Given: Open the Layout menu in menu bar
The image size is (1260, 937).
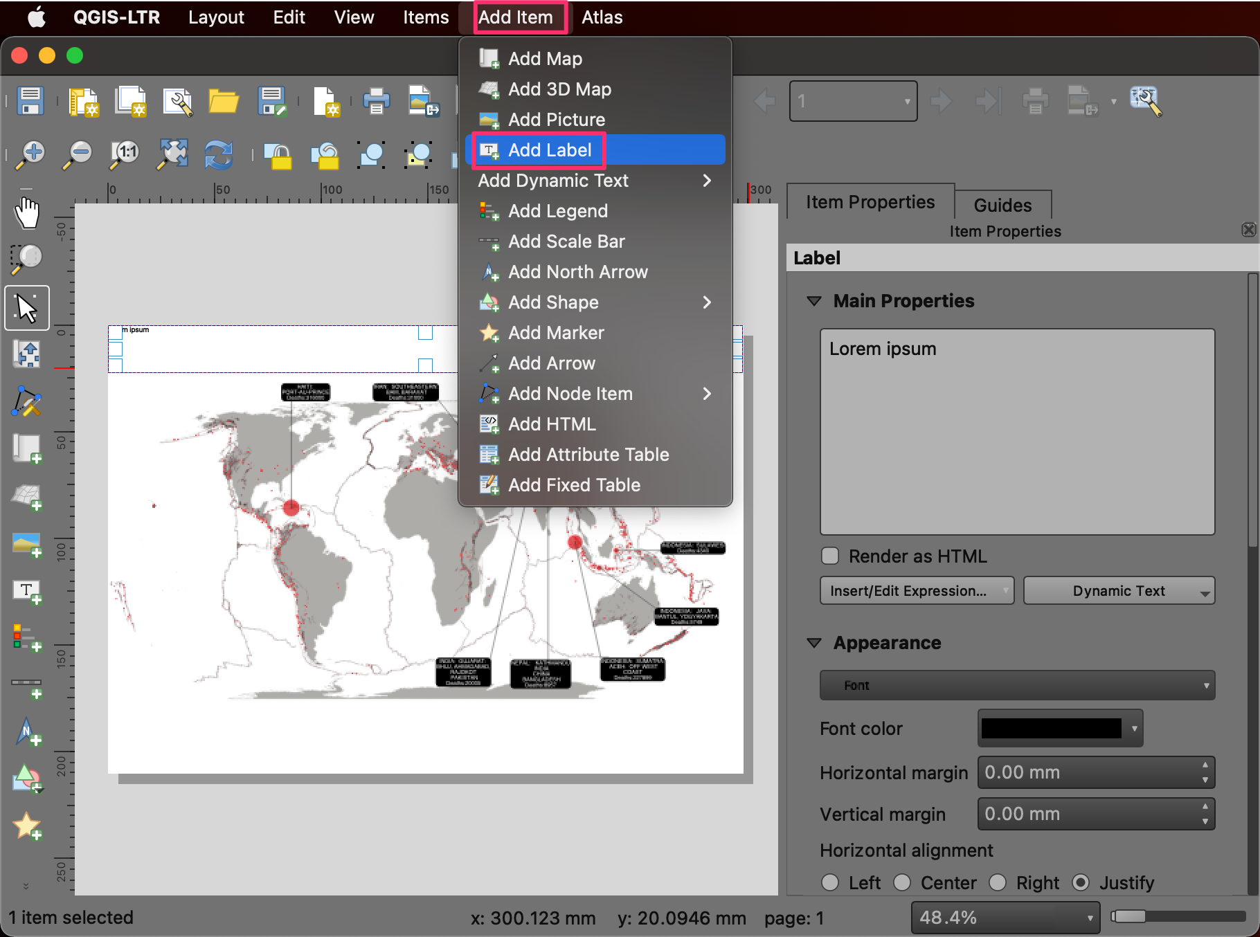Looking at the screenshot, I should (x=216, y=17).
